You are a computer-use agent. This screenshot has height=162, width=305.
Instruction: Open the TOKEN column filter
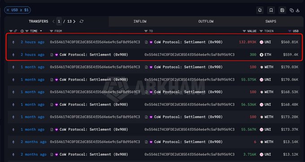tap(261, 31)
